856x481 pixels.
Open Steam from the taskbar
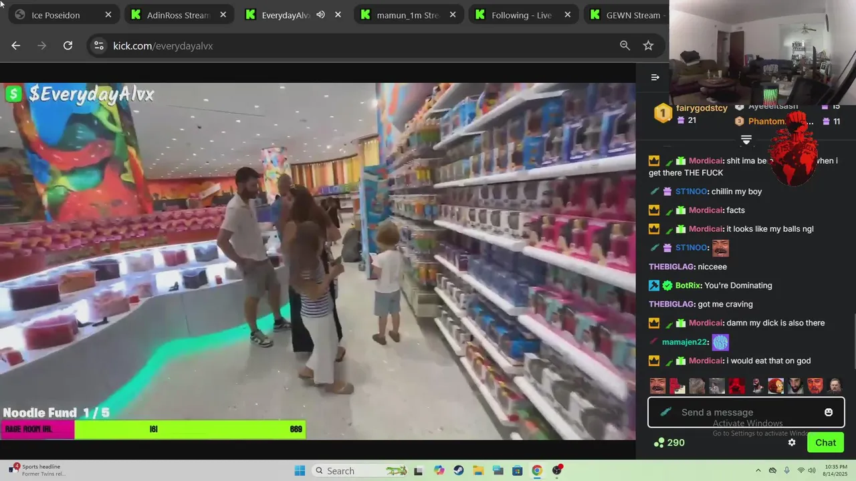coord(458,470)
